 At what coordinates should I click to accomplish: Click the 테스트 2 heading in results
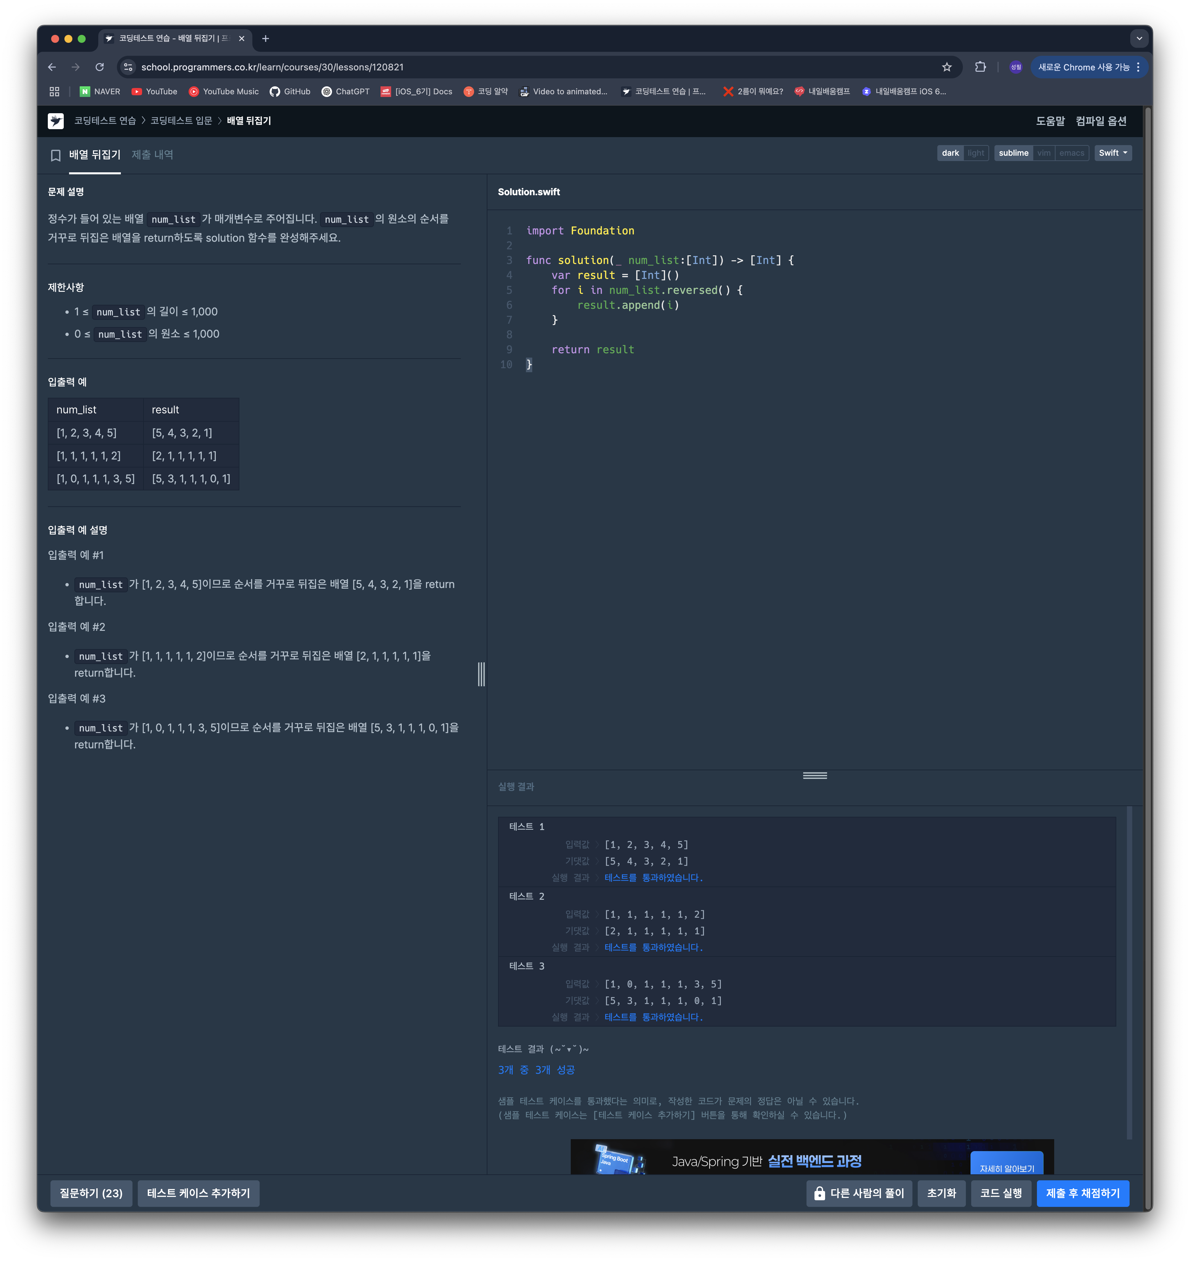pyautogui.click(x=527, y=896)
